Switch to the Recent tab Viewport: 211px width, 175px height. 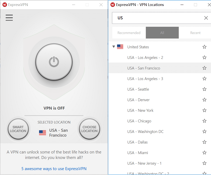pyautogui.click(x=195, y=33)
